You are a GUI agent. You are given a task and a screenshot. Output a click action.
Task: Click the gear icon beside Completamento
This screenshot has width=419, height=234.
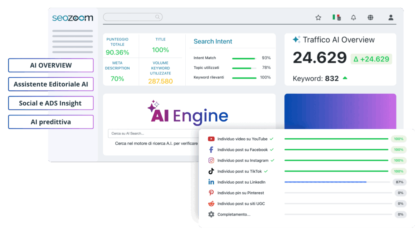tap(211, 214)
